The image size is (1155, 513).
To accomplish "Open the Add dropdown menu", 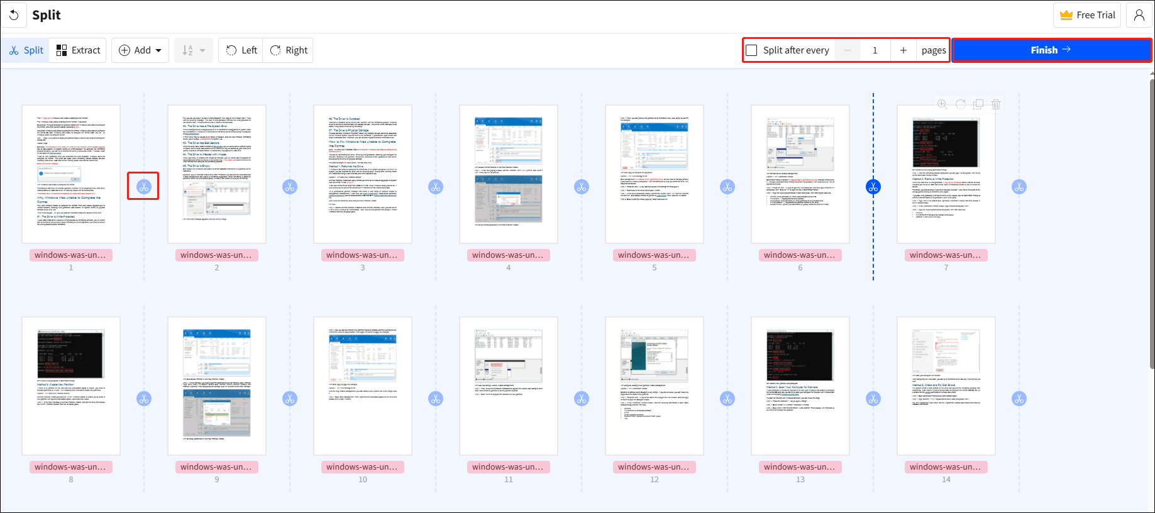I will pos(140,50).
